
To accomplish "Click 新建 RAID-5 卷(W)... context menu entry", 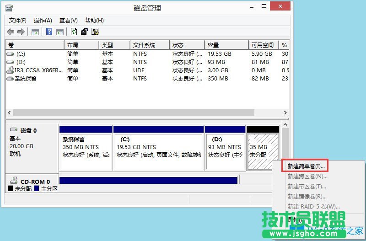I will tap(313, 207).
